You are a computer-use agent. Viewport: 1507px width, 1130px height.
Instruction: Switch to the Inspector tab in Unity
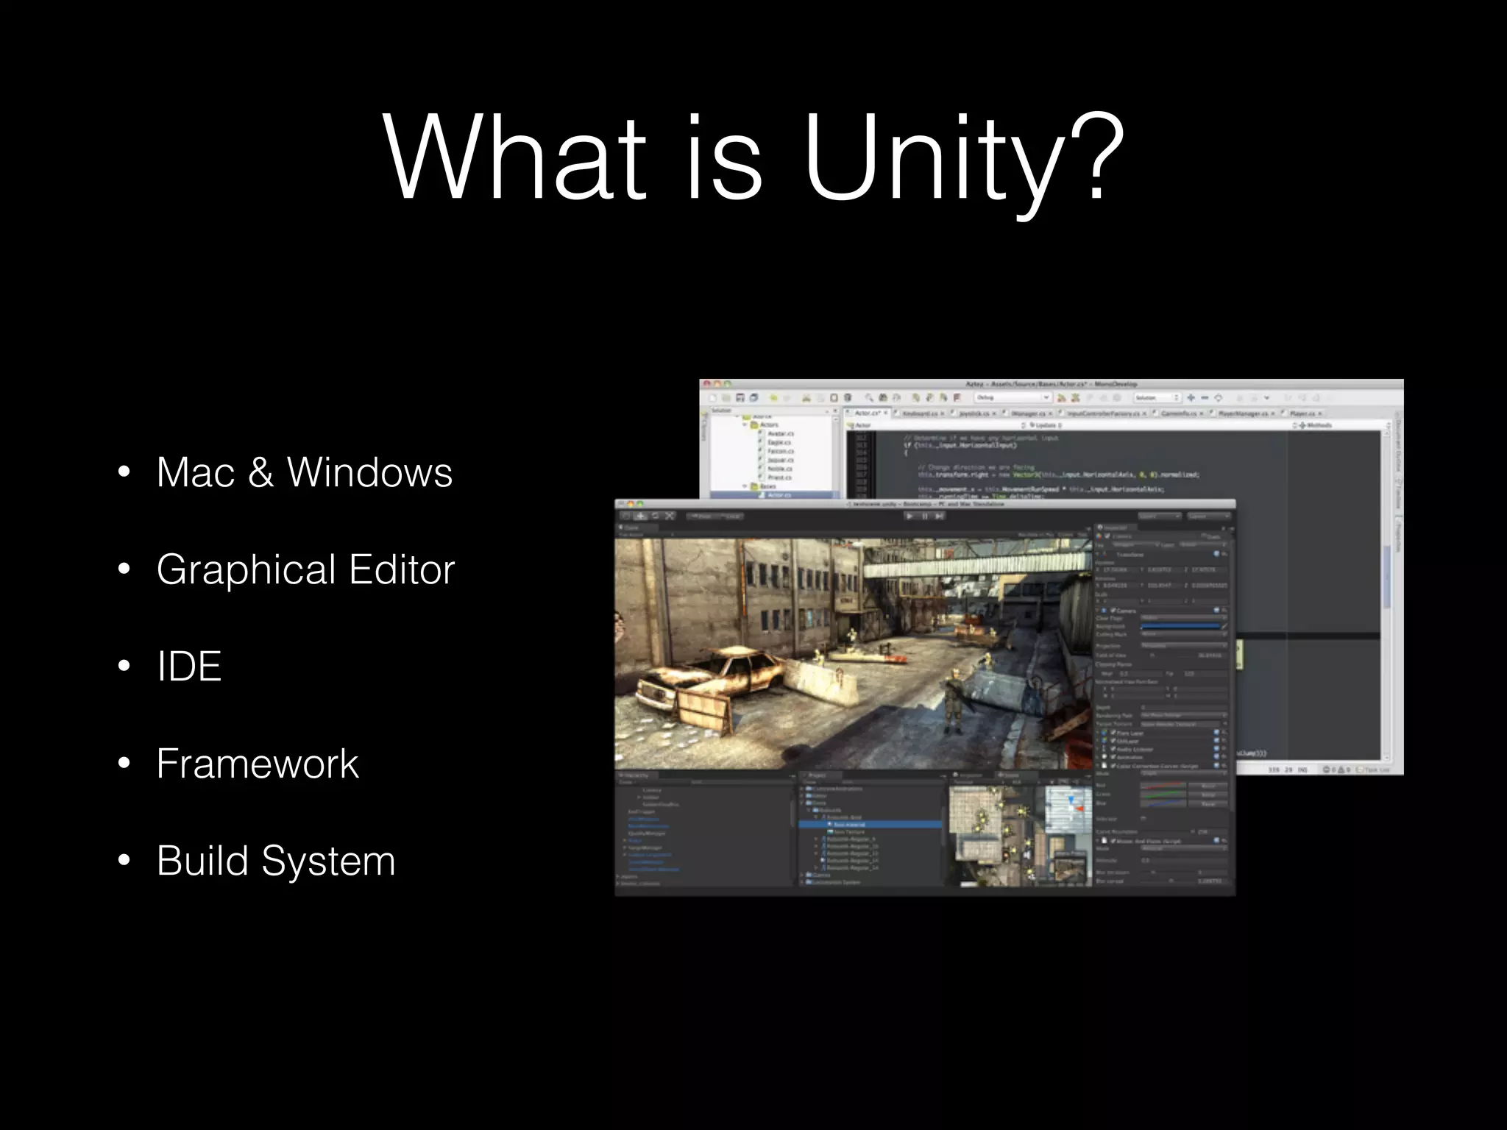coord(1116,527)
